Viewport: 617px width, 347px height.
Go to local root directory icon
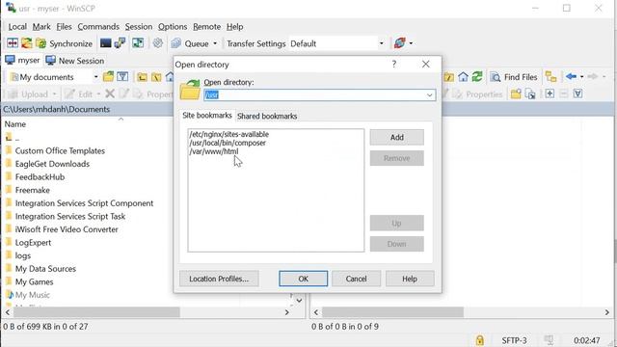pyautogui.click(x=156, y=77)
